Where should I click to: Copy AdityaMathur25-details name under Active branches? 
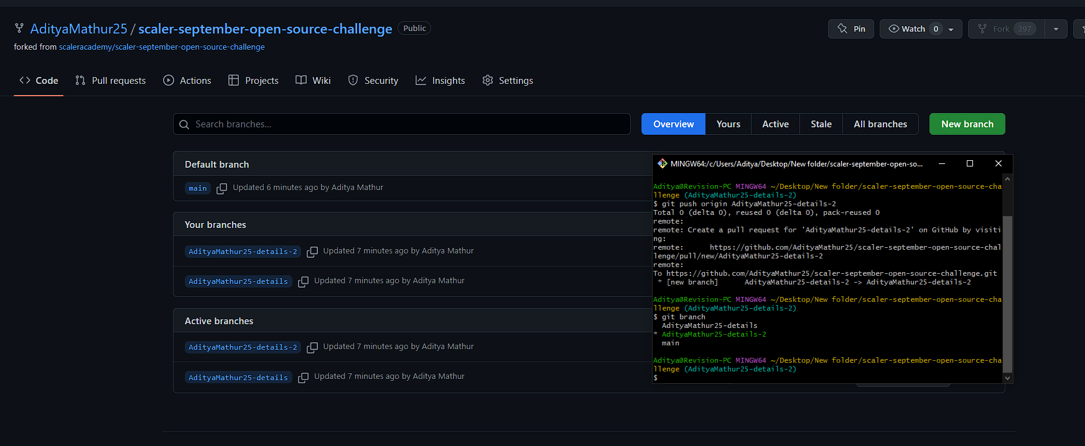pyautogui.click(x=303, y=378)
